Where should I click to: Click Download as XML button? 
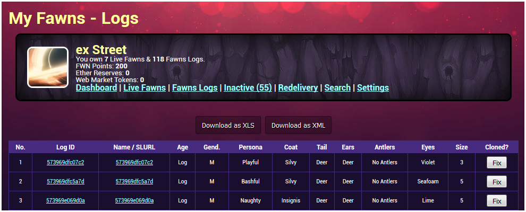tap(298, 126)
